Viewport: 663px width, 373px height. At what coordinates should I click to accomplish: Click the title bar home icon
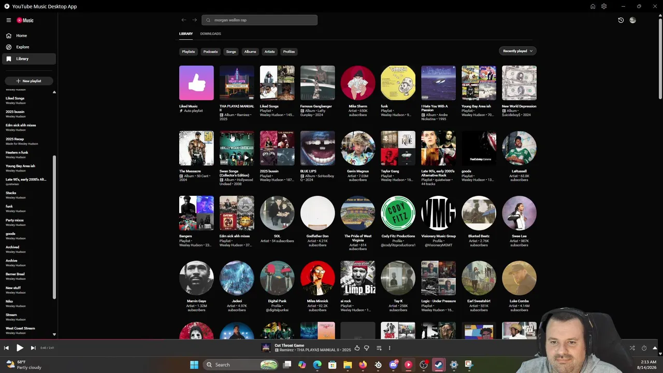(593, 6)
